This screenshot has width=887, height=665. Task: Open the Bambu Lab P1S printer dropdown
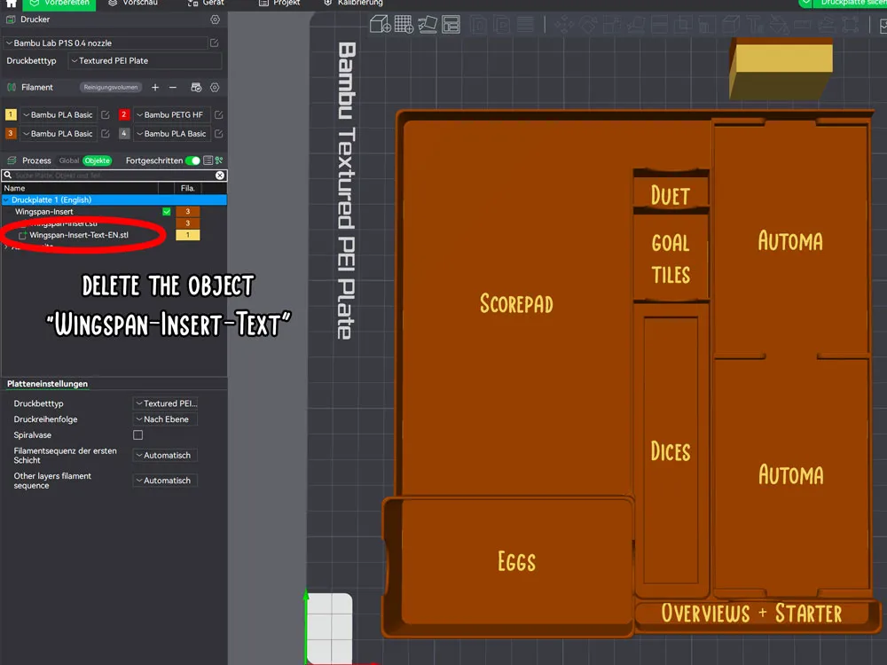(106, 43)
